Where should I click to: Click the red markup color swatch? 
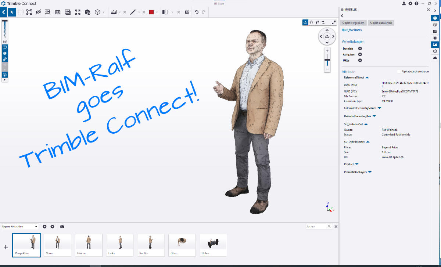[151, 12]
